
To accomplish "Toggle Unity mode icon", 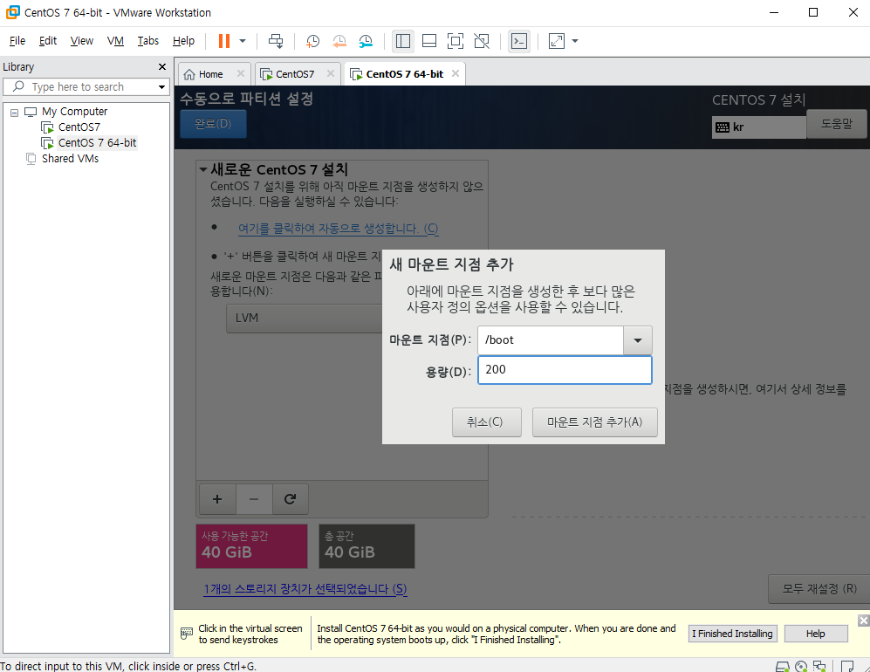I will point(482,41).
